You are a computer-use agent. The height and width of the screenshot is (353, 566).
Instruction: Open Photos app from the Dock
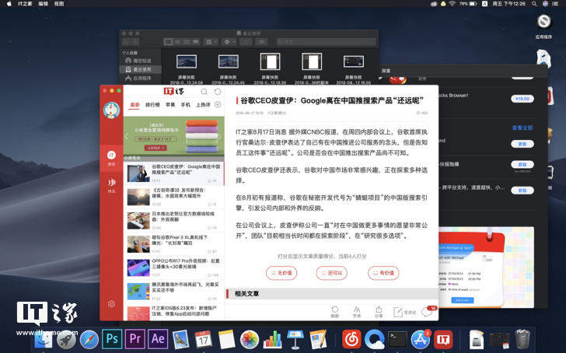[x=250, y=339]
